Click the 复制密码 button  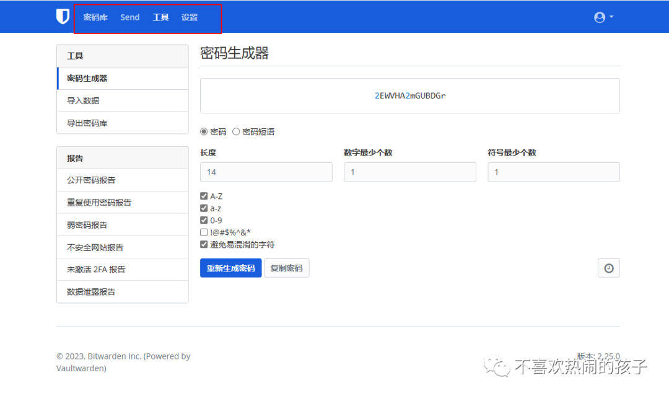click(287, 268)
